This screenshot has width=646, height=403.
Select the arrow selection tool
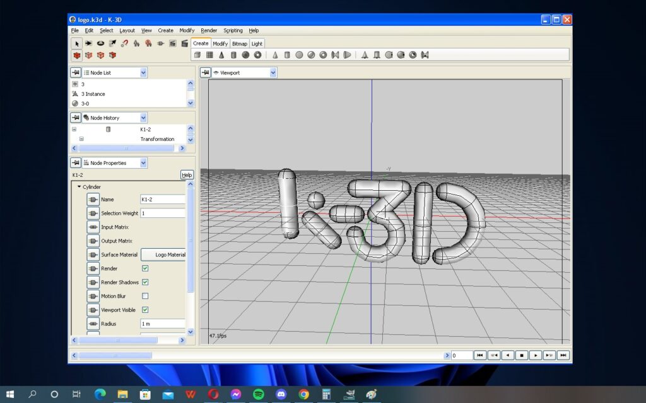click(x=76, y=43)
